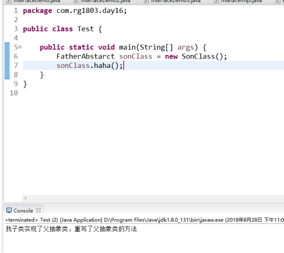This screenshot has width=284, height=253.
Task: Click the Console monitor icon
Action: click(x=9, y=210)
